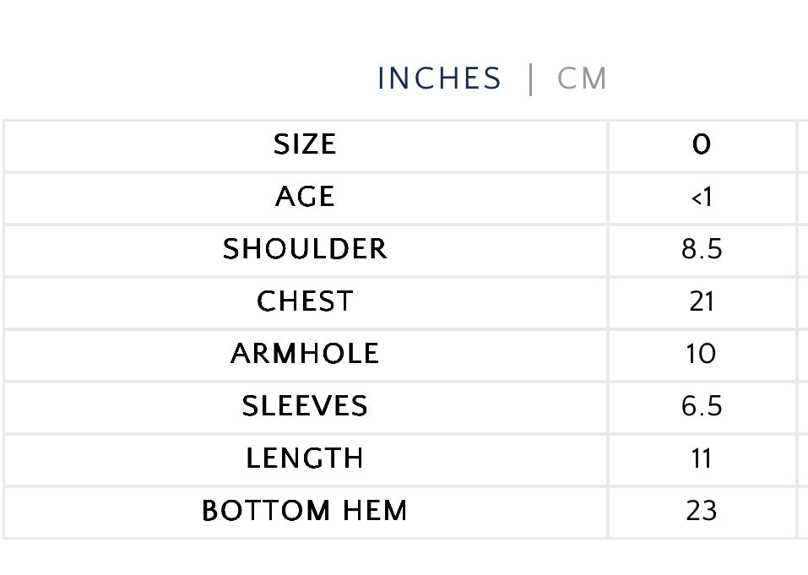The image size is (808, 575).
Task: Select sleeves value 6.5 cell
Action: point(702,406)
